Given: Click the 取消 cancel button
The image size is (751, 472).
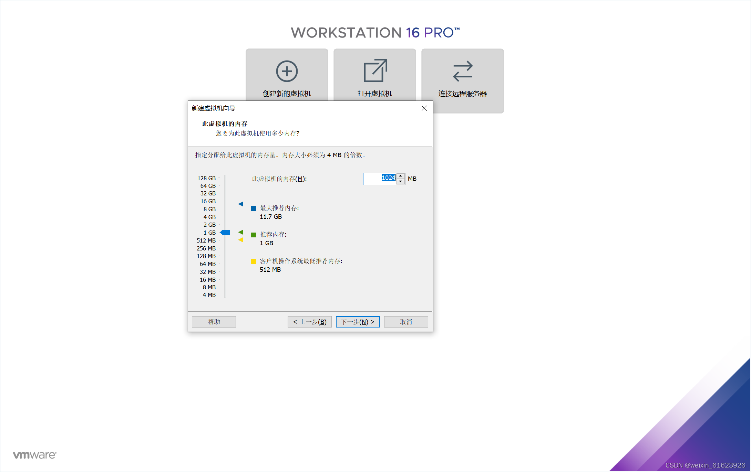Looking at the screenshot, I should click(x=406, y=322).
